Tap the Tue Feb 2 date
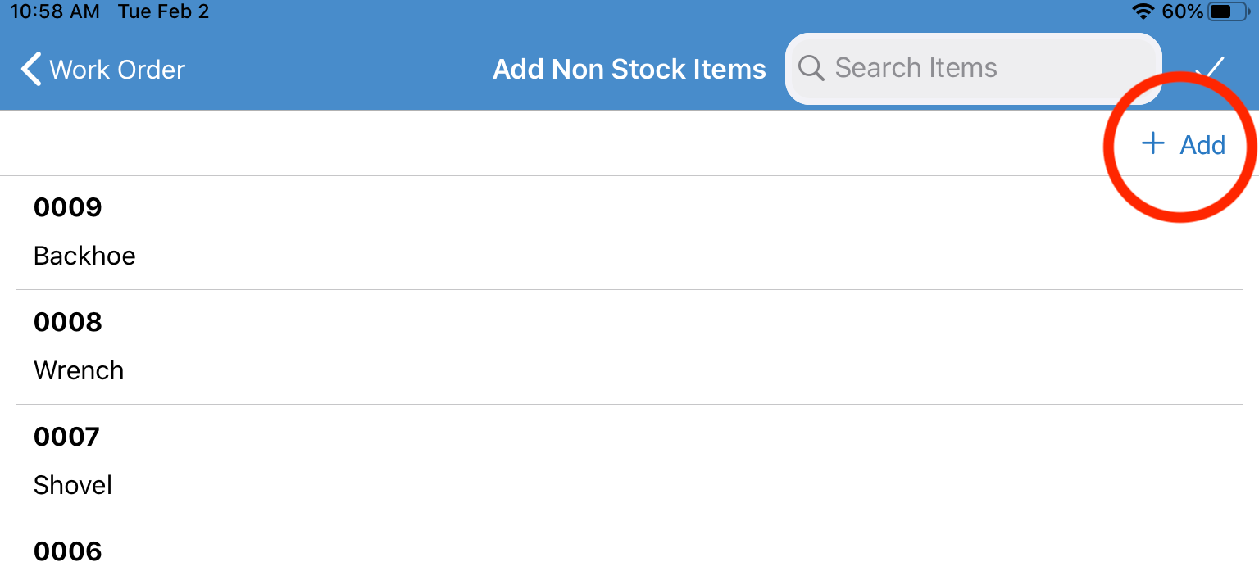 click(x=163, y=11)
